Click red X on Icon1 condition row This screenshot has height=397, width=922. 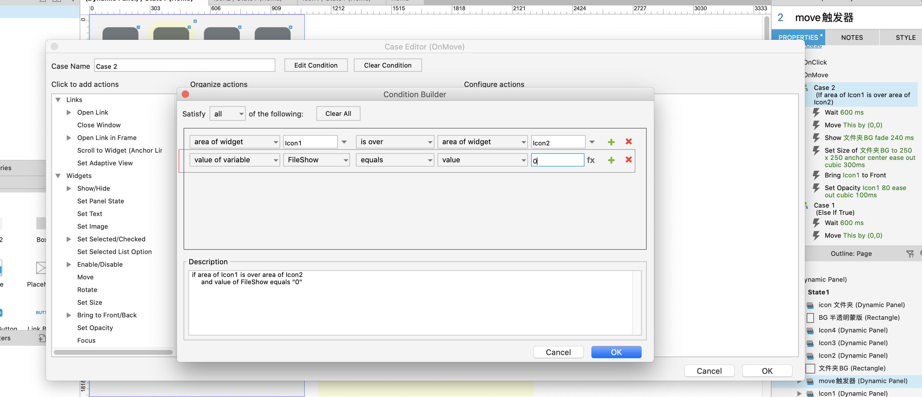pyautogui.click(x=628, y=141)
